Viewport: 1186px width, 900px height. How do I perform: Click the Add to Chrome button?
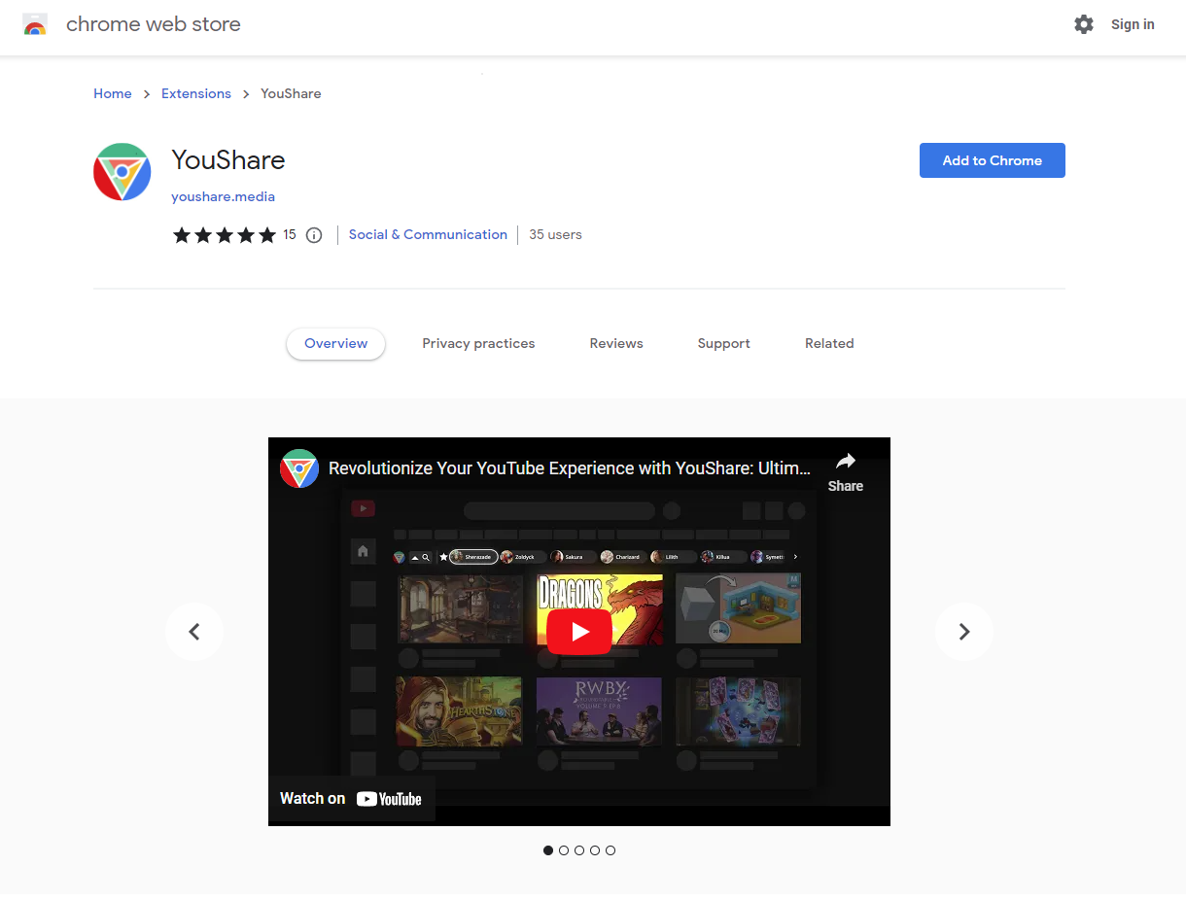point(993,160)
